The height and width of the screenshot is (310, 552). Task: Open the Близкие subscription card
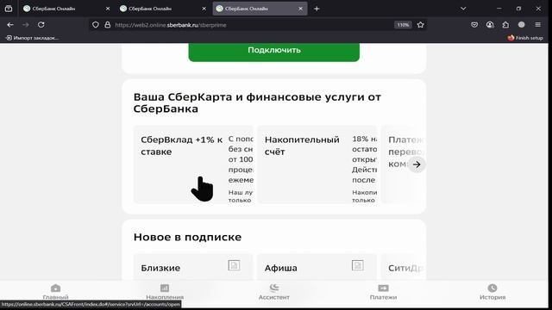193,267
